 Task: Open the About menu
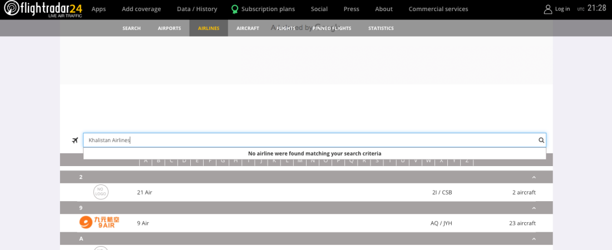click(384, 9)
